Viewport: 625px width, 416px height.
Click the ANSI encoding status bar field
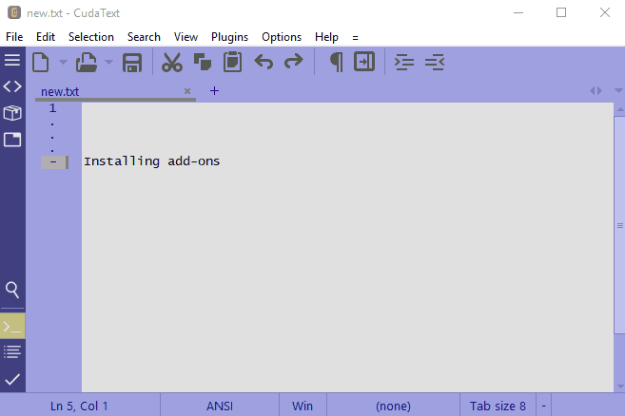point(220,407)
